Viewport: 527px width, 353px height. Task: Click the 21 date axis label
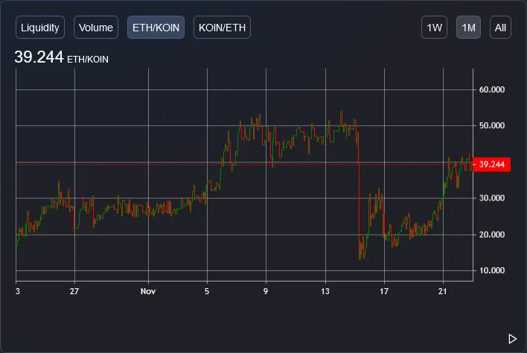[x=443, y=291]
